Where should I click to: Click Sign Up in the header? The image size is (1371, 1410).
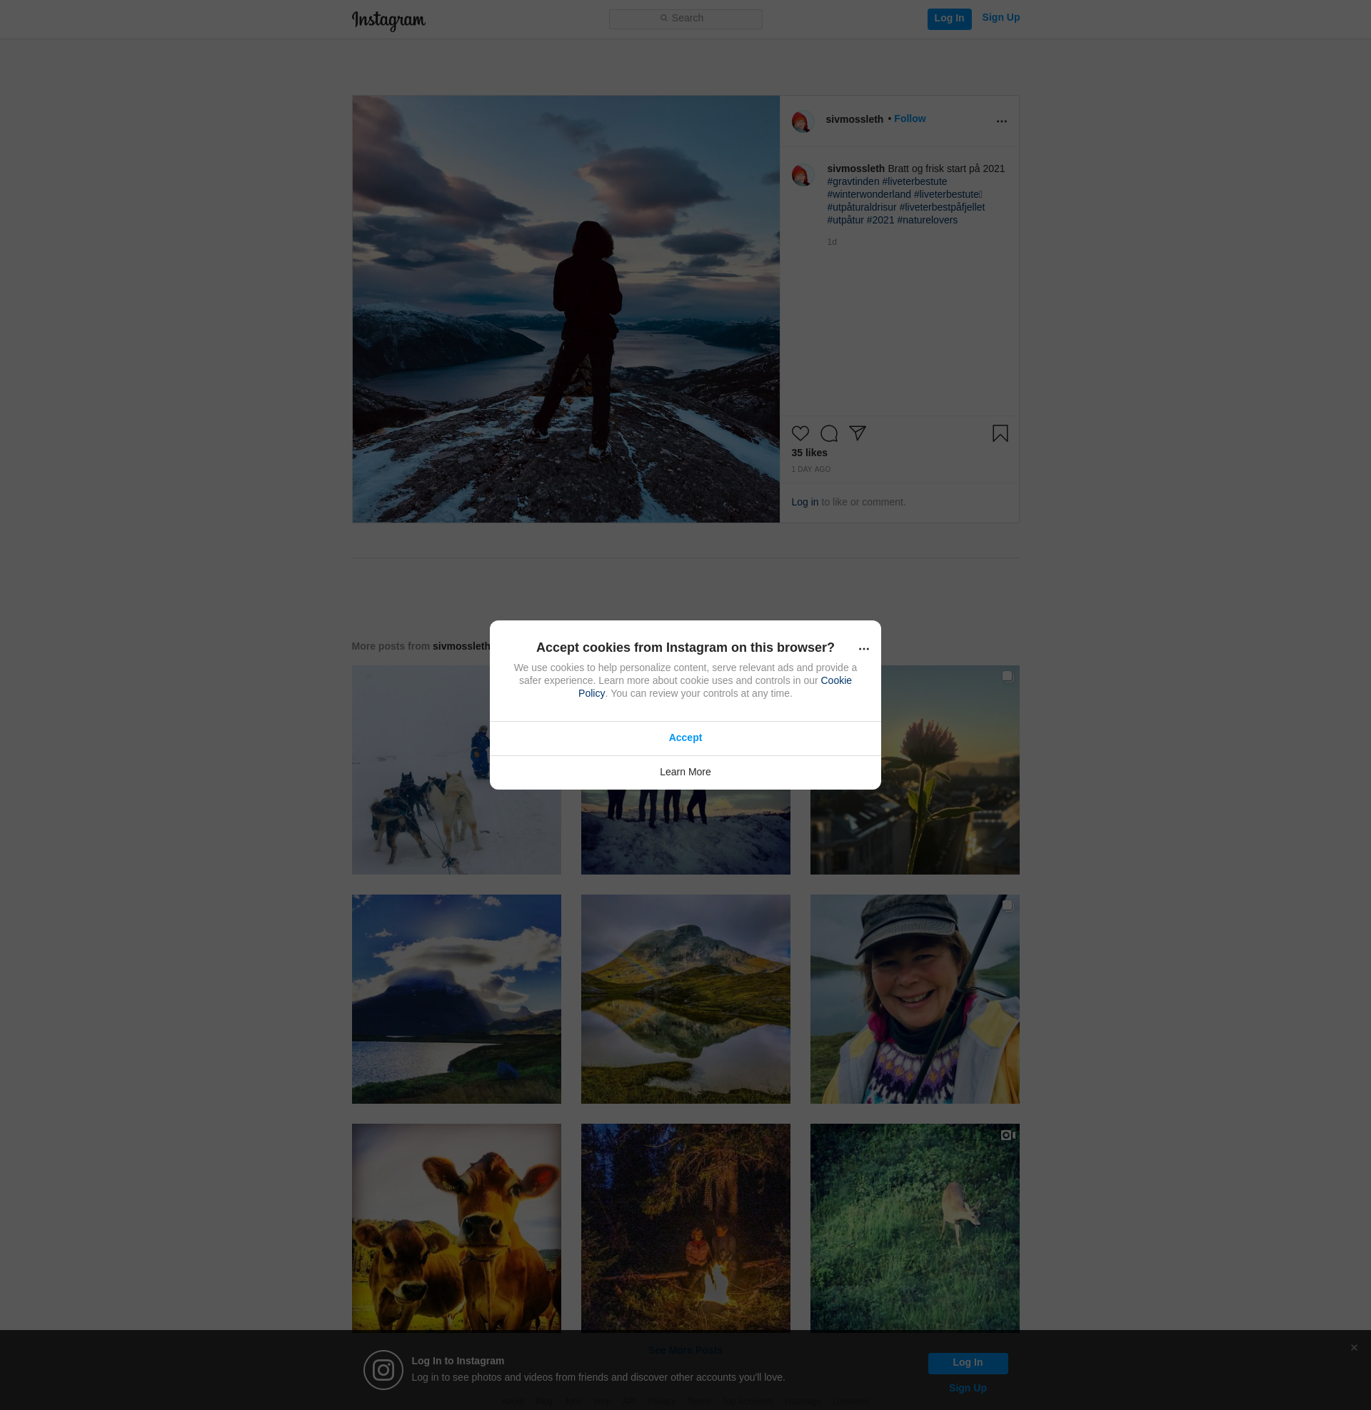click(1000, 17)
